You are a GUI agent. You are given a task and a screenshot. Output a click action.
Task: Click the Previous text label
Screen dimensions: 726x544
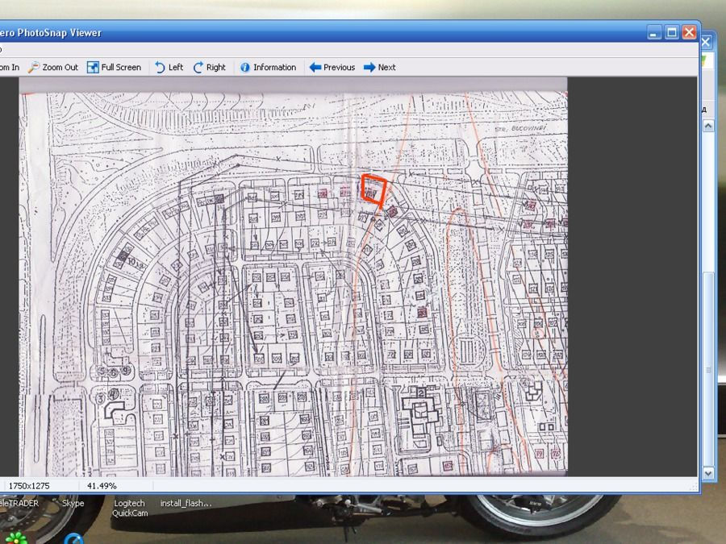(339, 68)
